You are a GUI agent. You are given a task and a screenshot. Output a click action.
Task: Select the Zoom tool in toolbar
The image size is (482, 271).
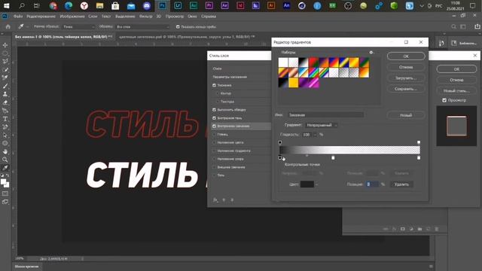[5, 160]
